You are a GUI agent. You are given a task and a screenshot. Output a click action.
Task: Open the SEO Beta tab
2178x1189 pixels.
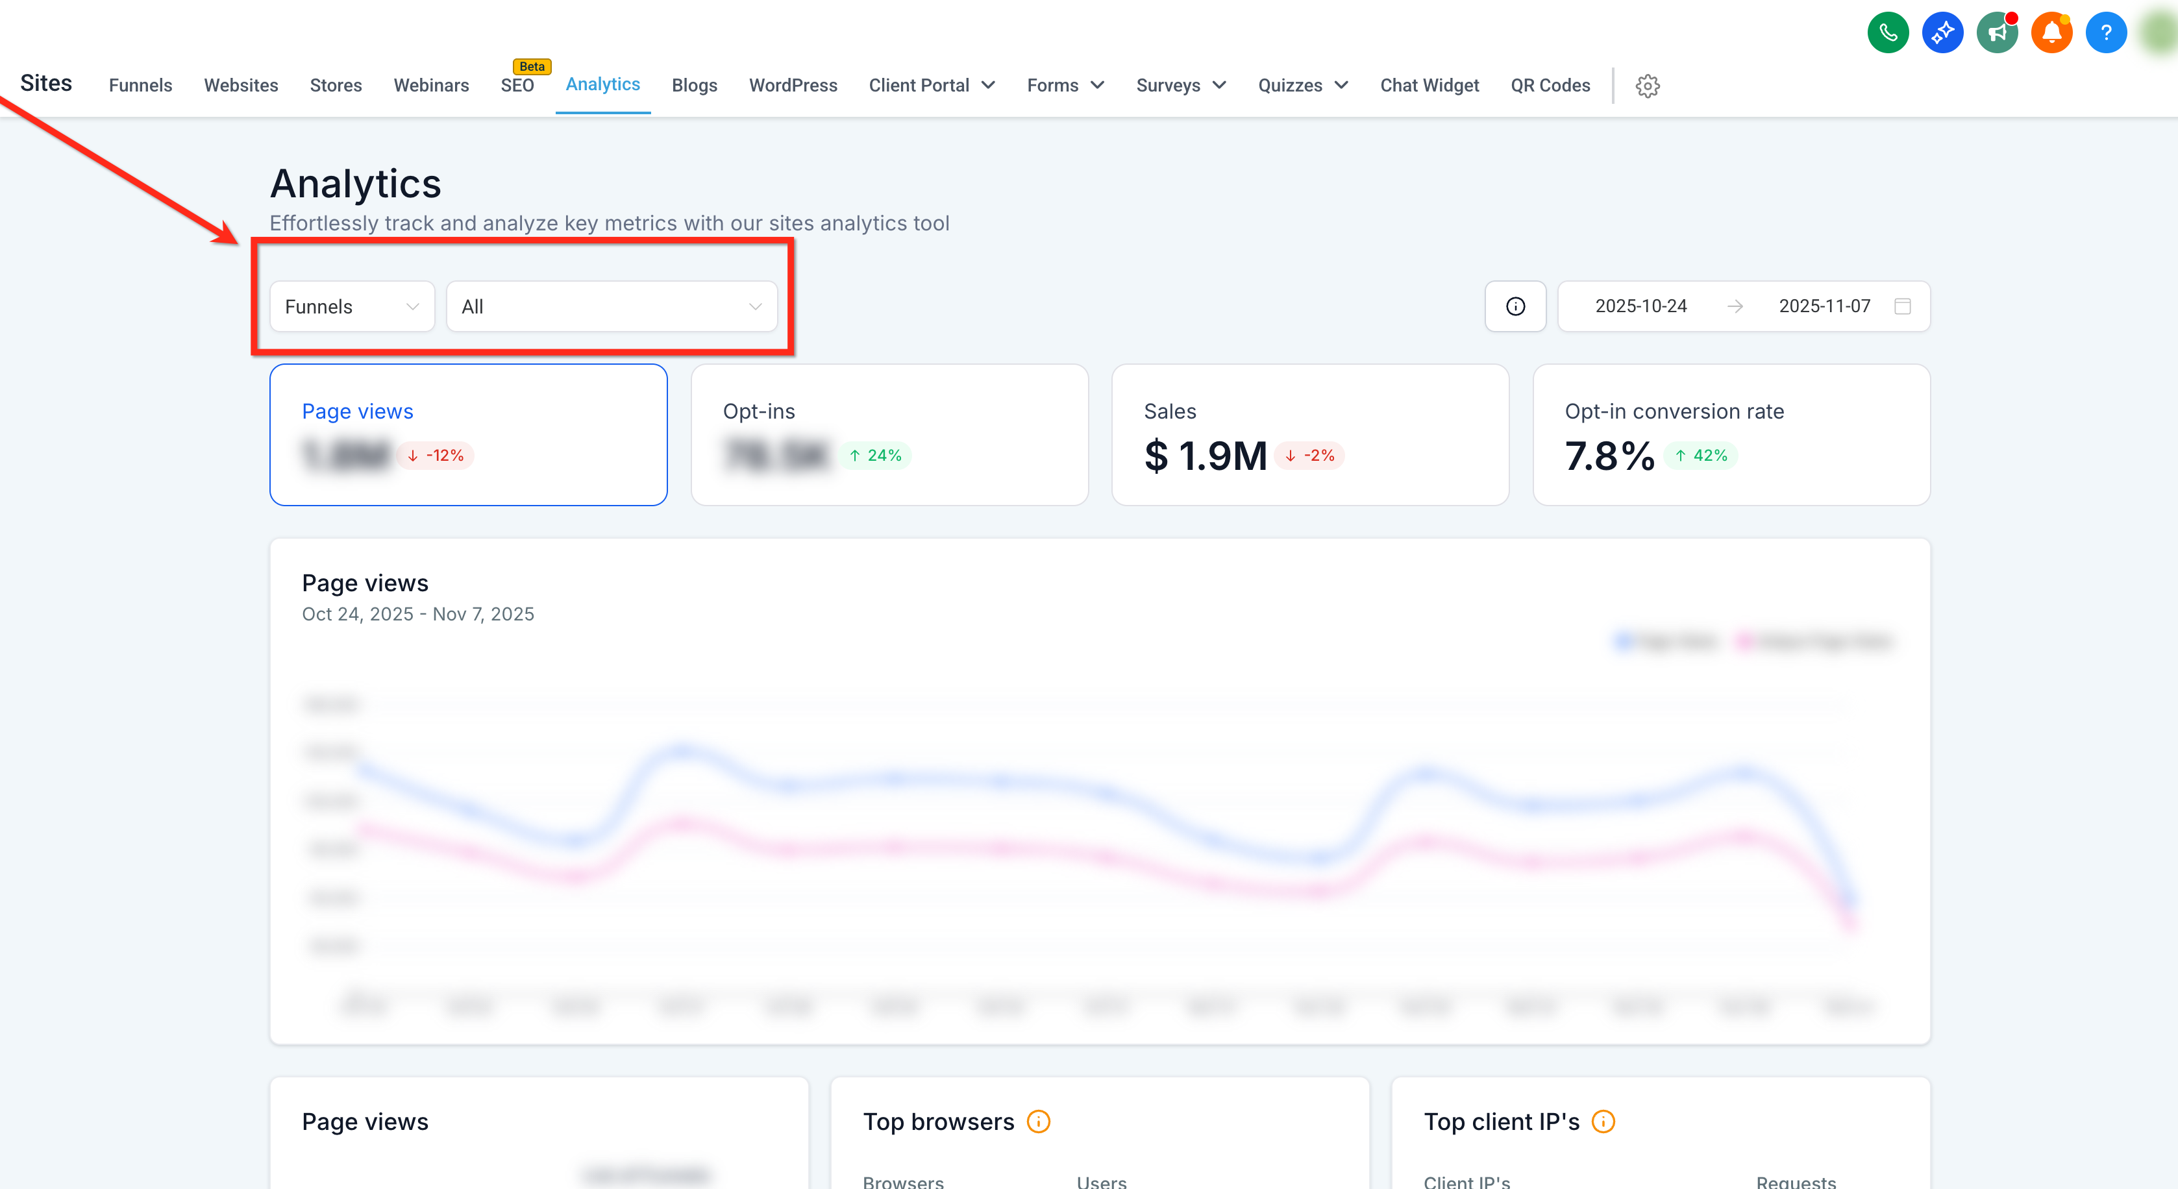(x=517, y=86)
